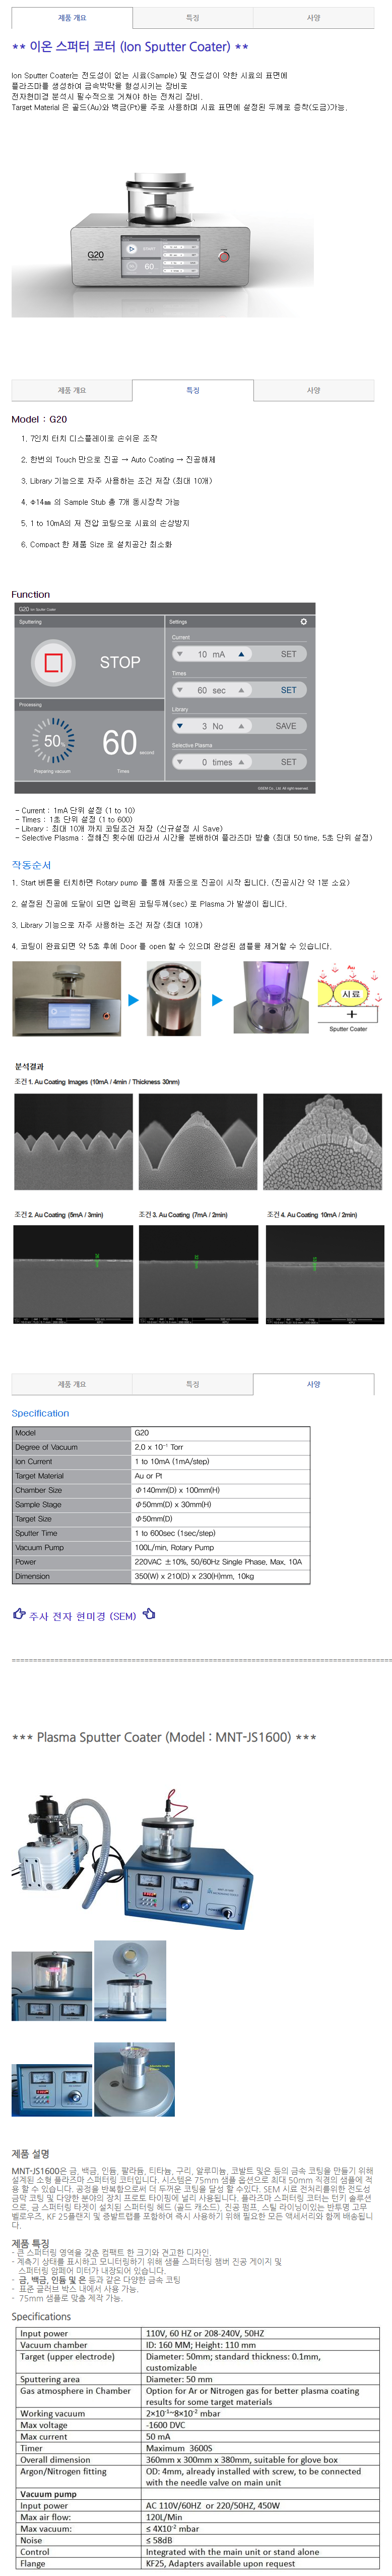The height and width of the screenshot is (2576, 392).
Task: Click second blue arrow between process photos
Action: point(218,999)
